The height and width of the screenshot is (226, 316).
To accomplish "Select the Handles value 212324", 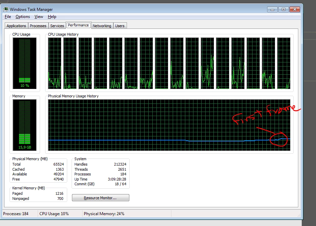I will 120,164.
